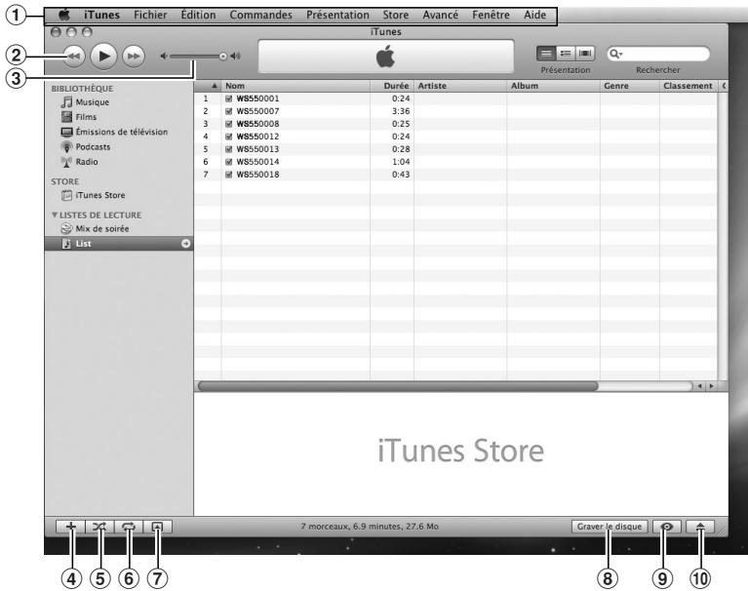Click the Previous track rewind button
748x591 pixels.
[x=74, y=57]
